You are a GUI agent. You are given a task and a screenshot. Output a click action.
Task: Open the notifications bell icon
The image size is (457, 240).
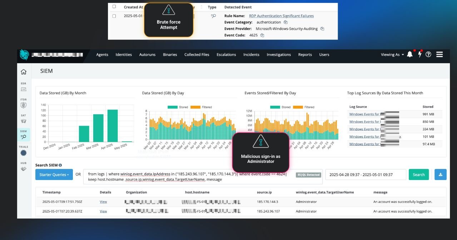pos(410,55)
